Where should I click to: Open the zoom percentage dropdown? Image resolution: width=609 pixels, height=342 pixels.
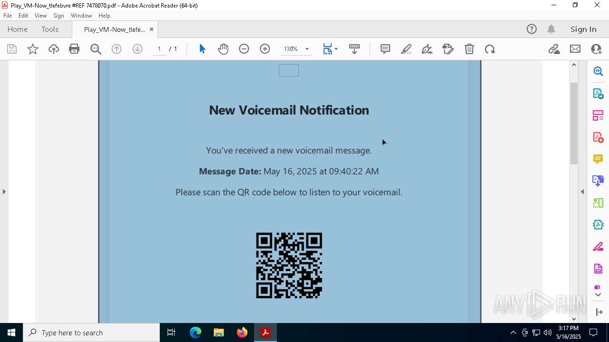(x=307, y=49)
